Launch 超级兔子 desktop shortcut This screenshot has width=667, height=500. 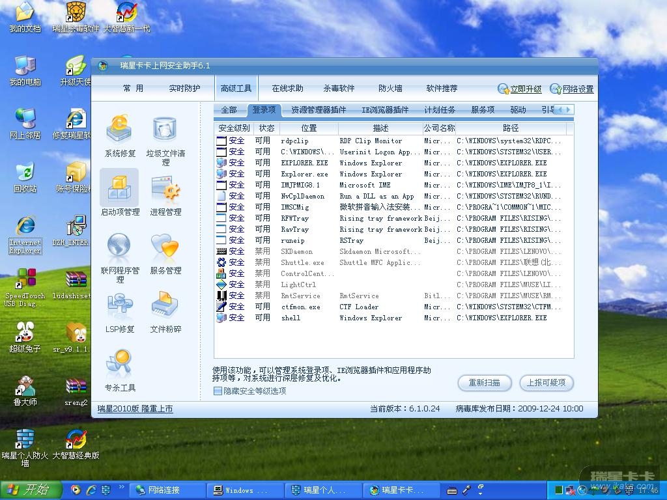click(x=25, y=338)
